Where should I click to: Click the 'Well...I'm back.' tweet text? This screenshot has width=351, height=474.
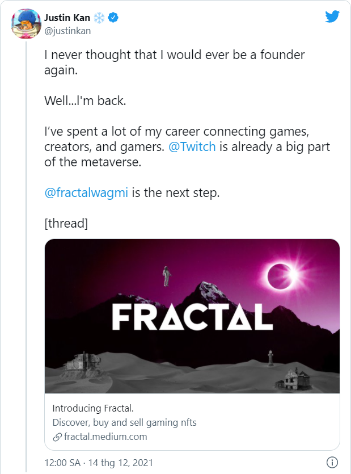click(x=84, y=101)
